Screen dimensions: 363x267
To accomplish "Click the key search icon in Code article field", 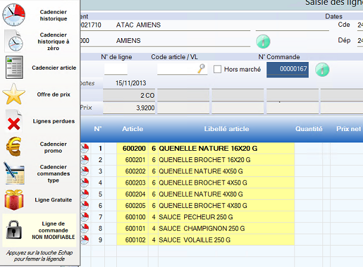I will pos(201,69).
